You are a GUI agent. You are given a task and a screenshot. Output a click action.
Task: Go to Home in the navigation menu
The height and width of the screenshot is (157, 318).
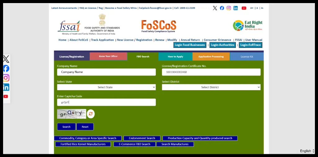(x=62, y=40)
